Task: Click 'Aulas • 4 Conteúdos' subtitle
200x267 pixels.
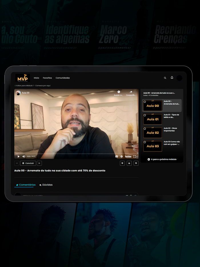Action: 151,95
